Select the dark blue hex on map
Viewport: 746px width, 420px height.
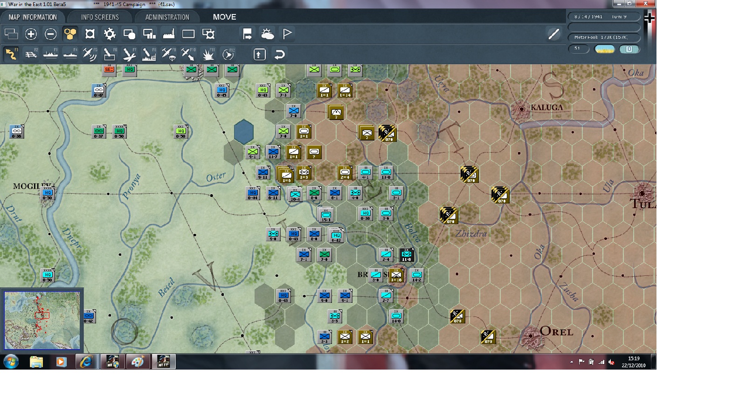(x=244, y=132)
